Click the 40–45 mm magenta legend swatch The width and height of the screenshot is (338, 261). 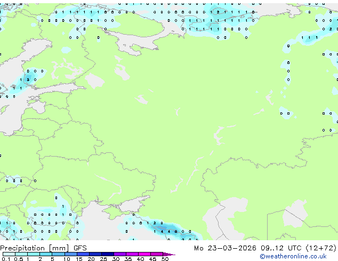pos(144,254)
